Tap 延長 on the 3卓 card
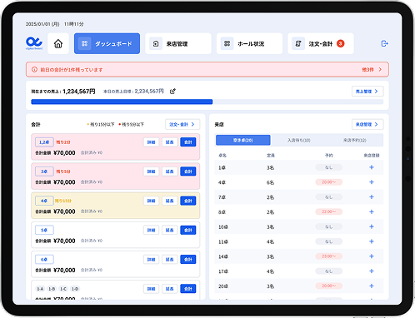This screenshot has height=318, width=415. (x=170, y=171)
